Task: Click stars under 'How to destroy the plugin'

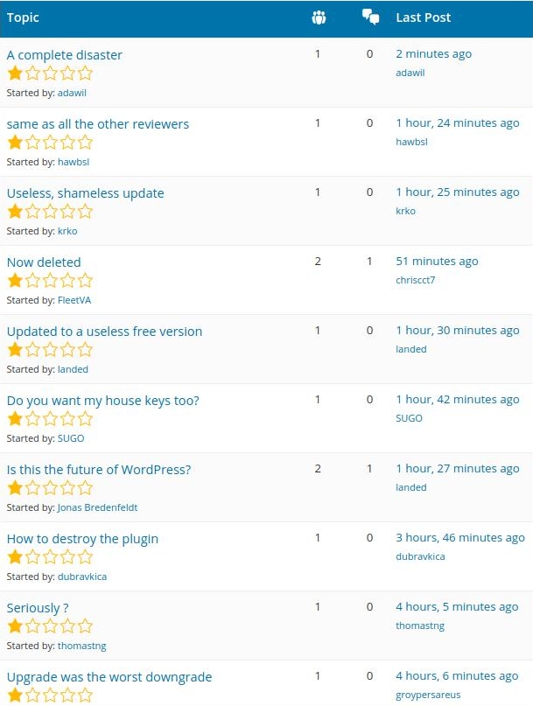Action: [49, 557]
